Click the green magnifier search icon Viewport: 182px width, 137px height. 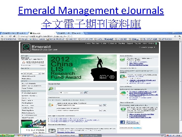point(51,89)
